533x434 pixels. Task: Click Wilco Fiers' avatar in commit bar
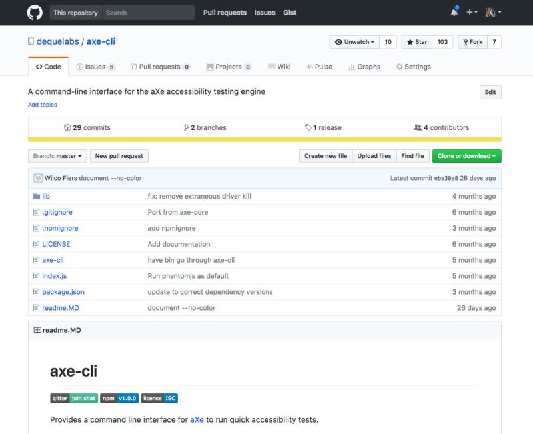37,178
